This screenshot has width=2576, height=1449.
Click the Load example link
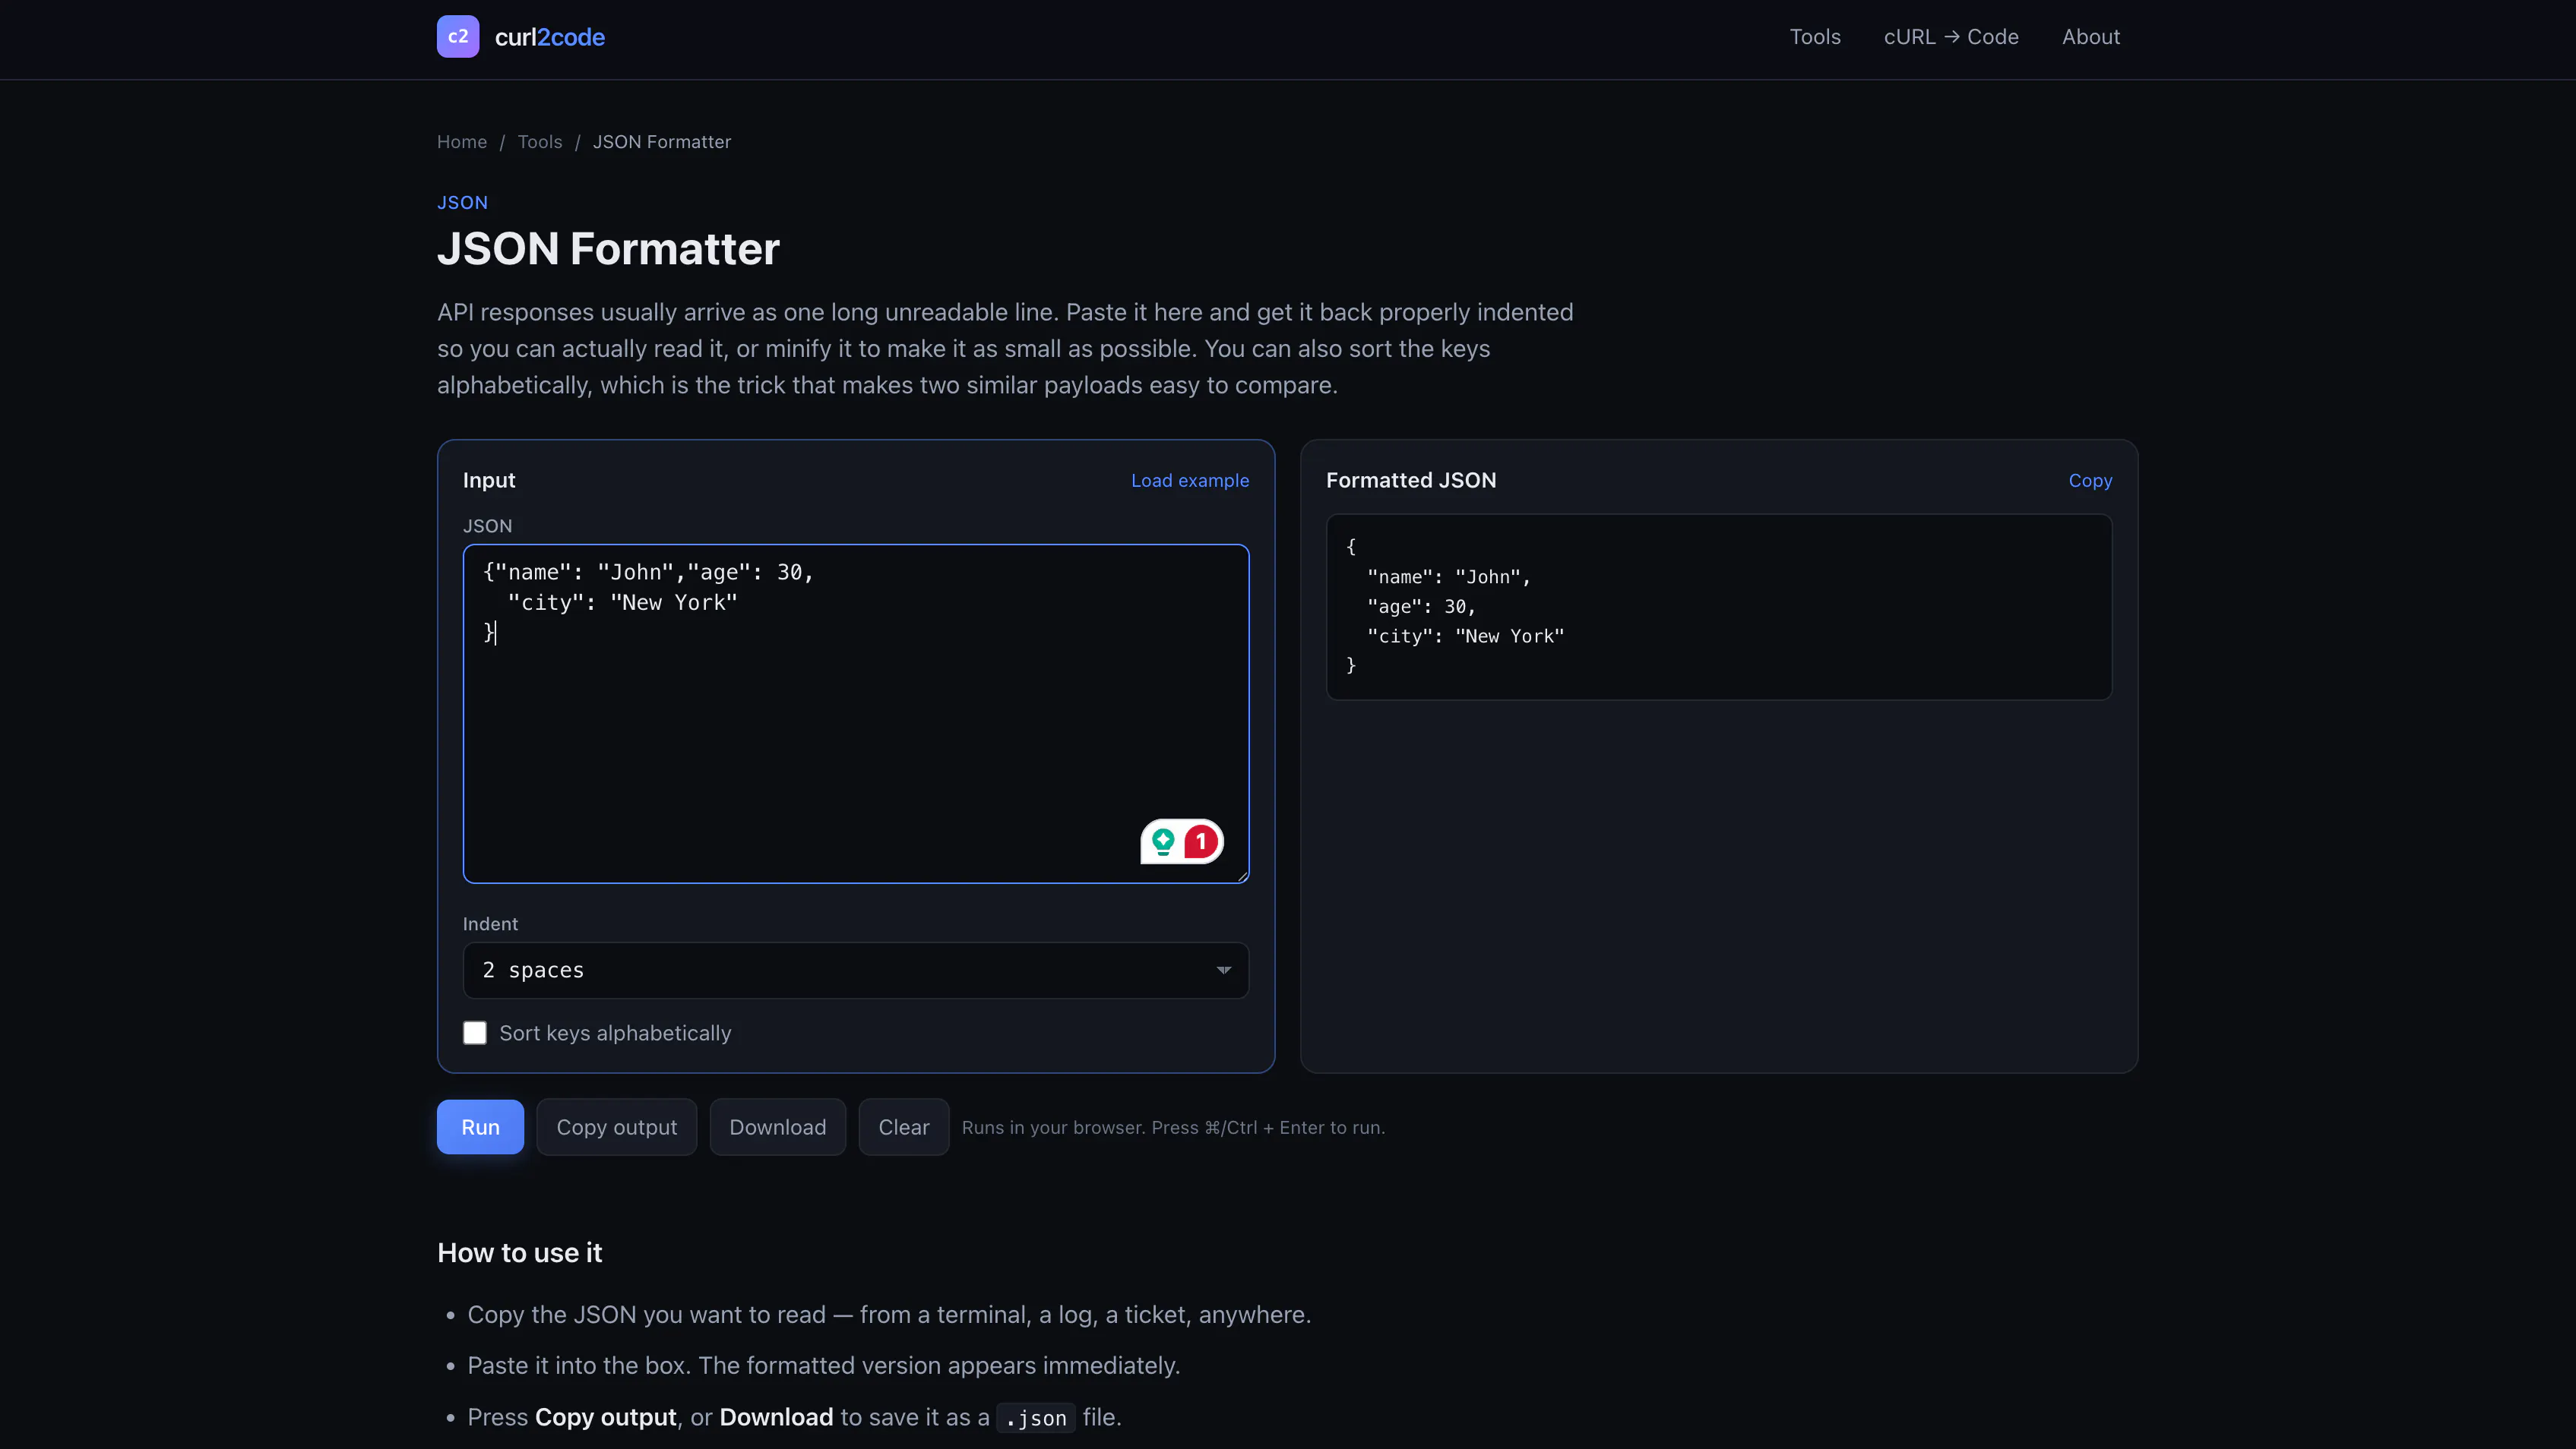[1190, 481]
